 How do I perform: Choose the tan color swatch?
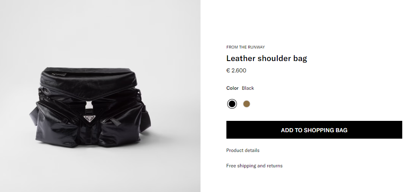point(247,104)
